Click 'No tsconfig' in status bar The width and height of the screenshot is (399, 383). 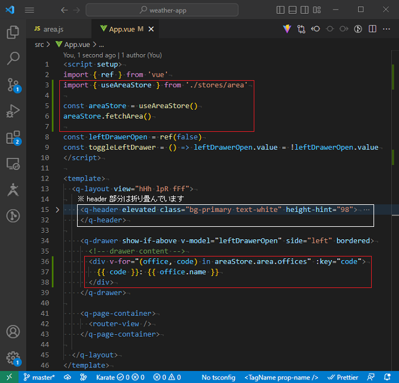pos(218,378)
